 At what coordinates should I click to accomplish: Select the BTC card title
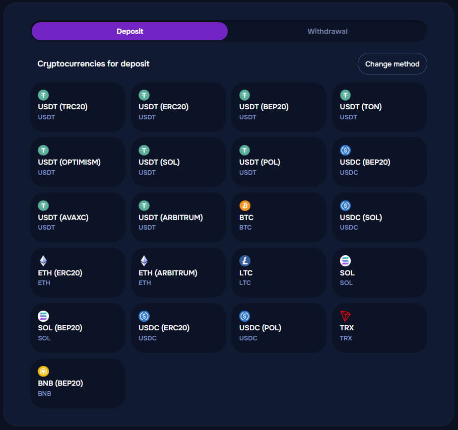click(246, 218)
